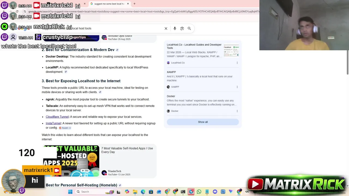The image size is (349, 196).
Task: Click the 'WunderTech' channel name text
Action: [x=115, y=171]
